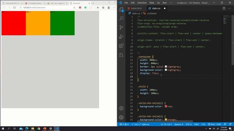Image resolution: width=234 pixels, height=131 pixels.
Task: Click the errors and warnings status indicator
Action: point(124,124)
